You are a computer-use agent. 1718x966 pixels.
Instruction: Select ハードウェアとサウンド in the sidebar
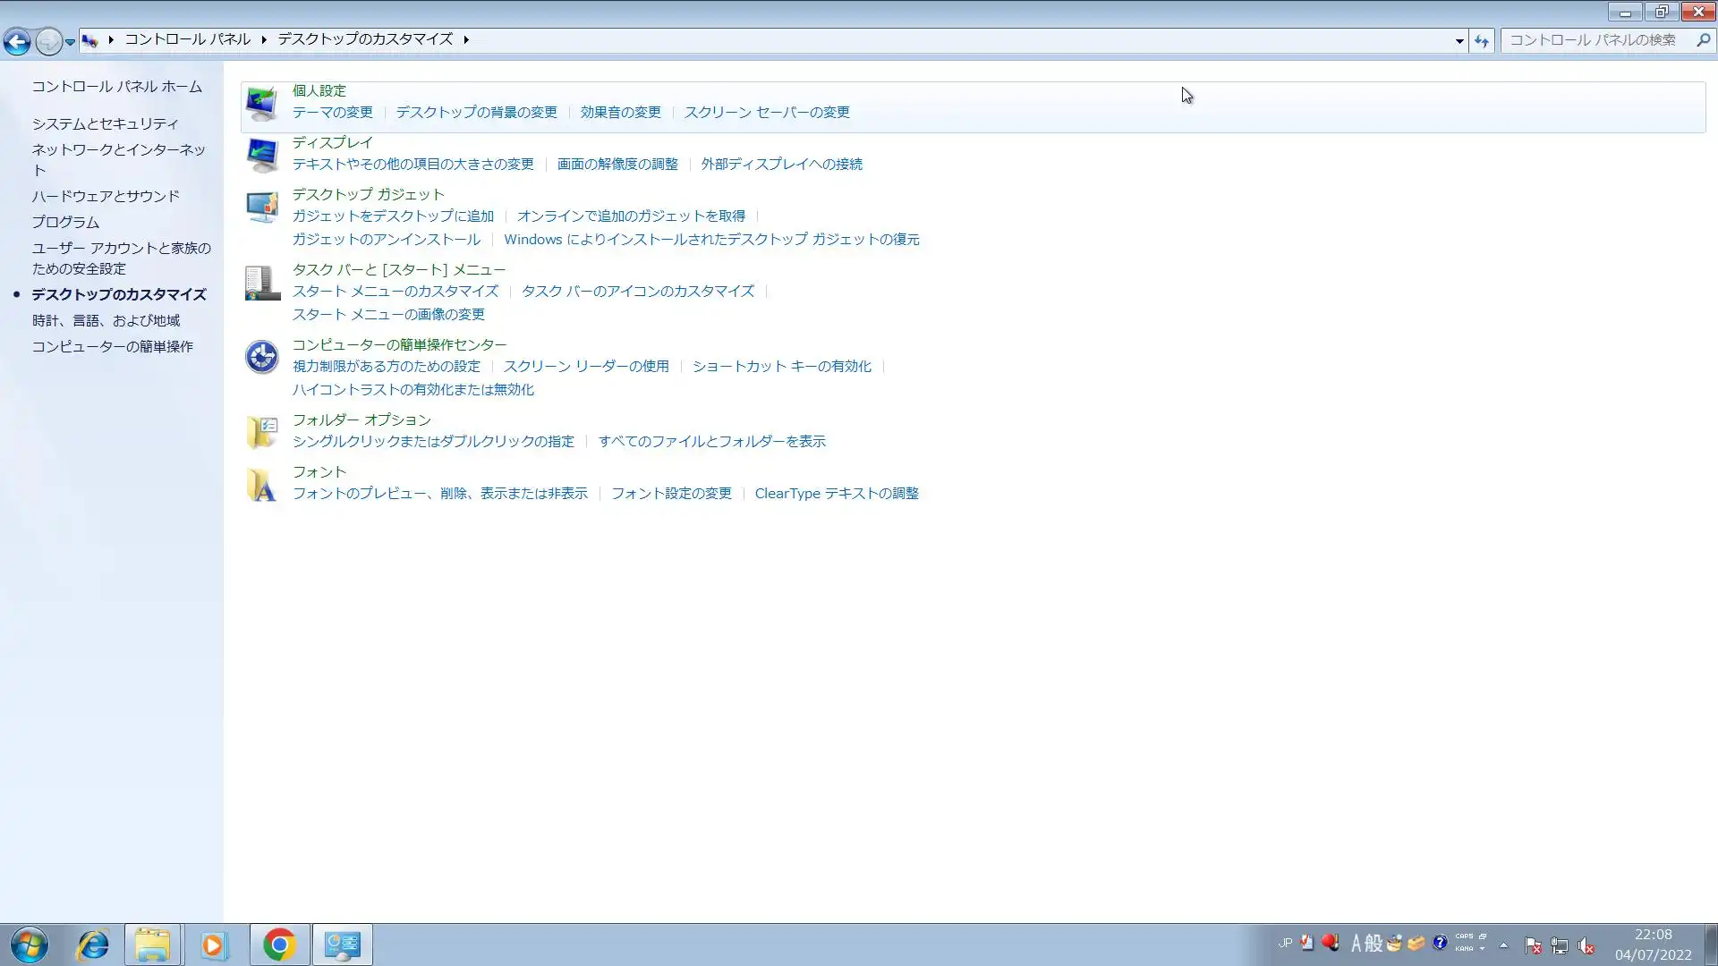[106, 196]
